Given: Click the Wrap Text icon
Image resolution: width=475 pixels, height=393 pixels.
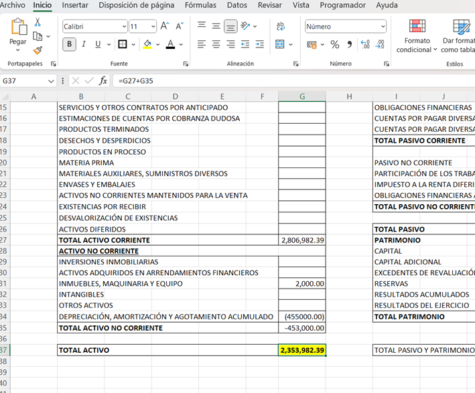Looking at the screenshot, I should [281, 26].
